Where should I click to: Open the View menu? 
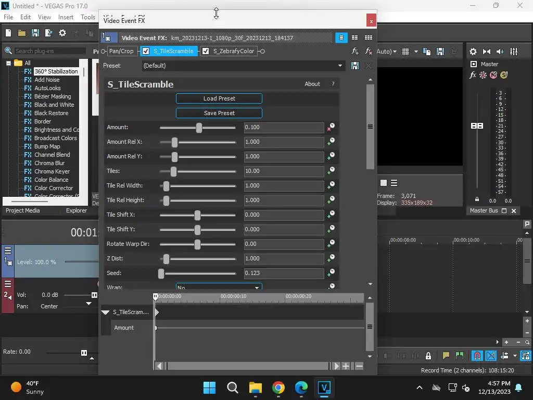tap(44, 17)
